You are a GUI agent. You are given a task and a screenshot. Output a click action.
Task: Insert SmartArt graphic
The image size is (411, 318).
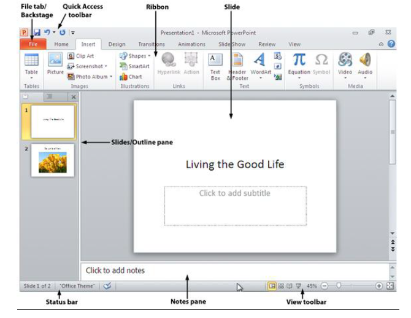click(x=134, y=66)
